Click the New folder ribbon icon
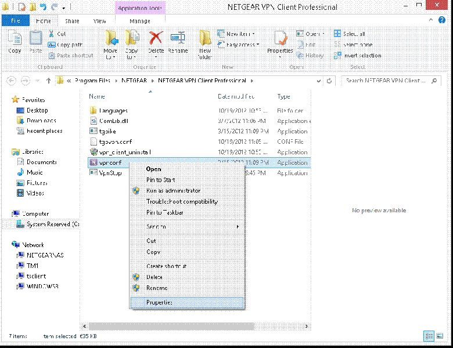 click(205, 38)
